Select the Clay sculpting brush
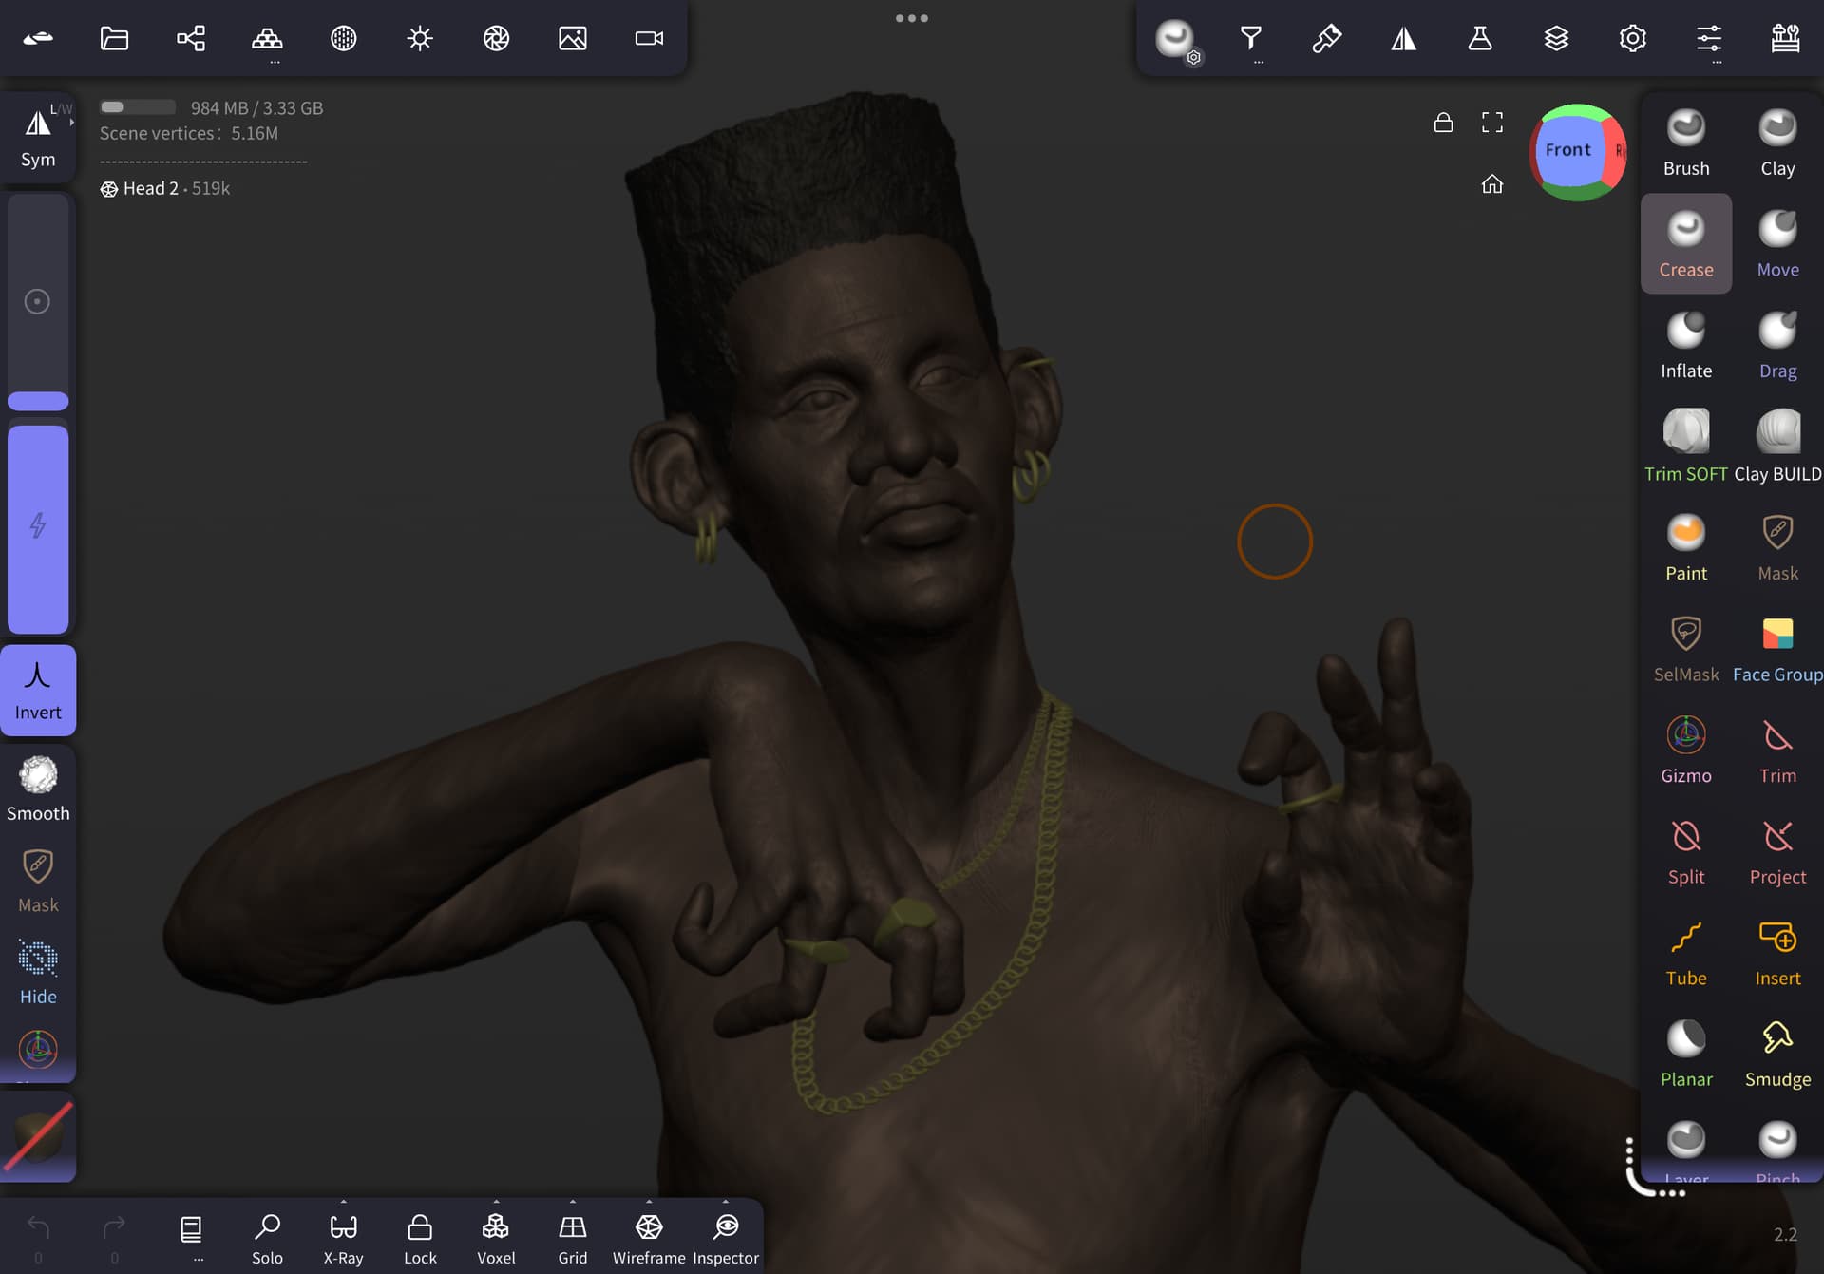 click(x=1776, y=143)
